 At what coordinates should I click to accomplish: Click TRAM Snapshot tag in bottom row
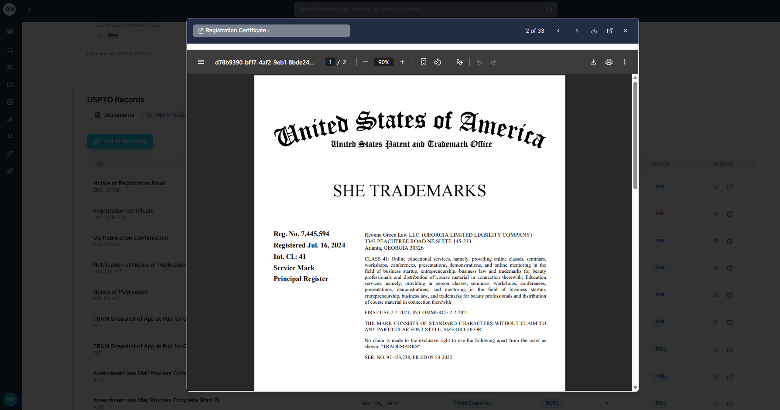pyautogui.click(x=472, y=403)
